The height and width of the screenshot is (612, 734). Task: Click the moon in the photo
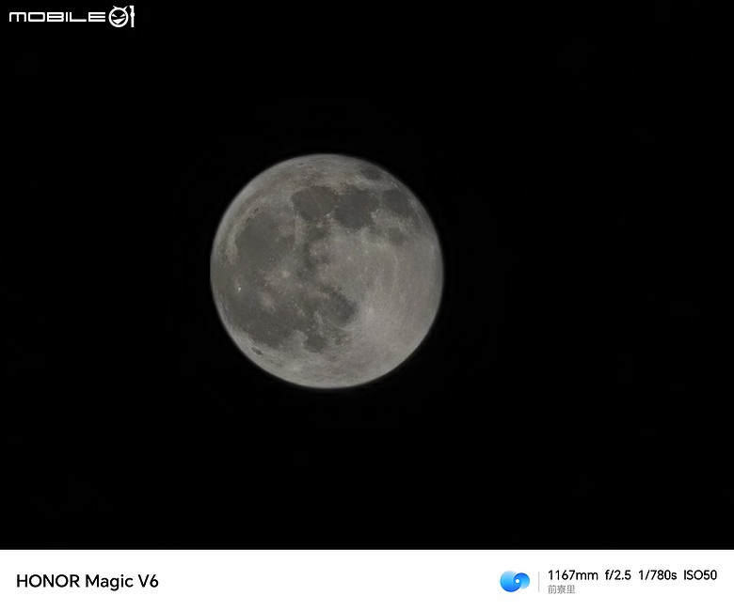coord(327,271)
